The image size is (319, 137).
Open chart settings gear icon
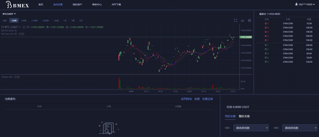[x=249, y=21]
